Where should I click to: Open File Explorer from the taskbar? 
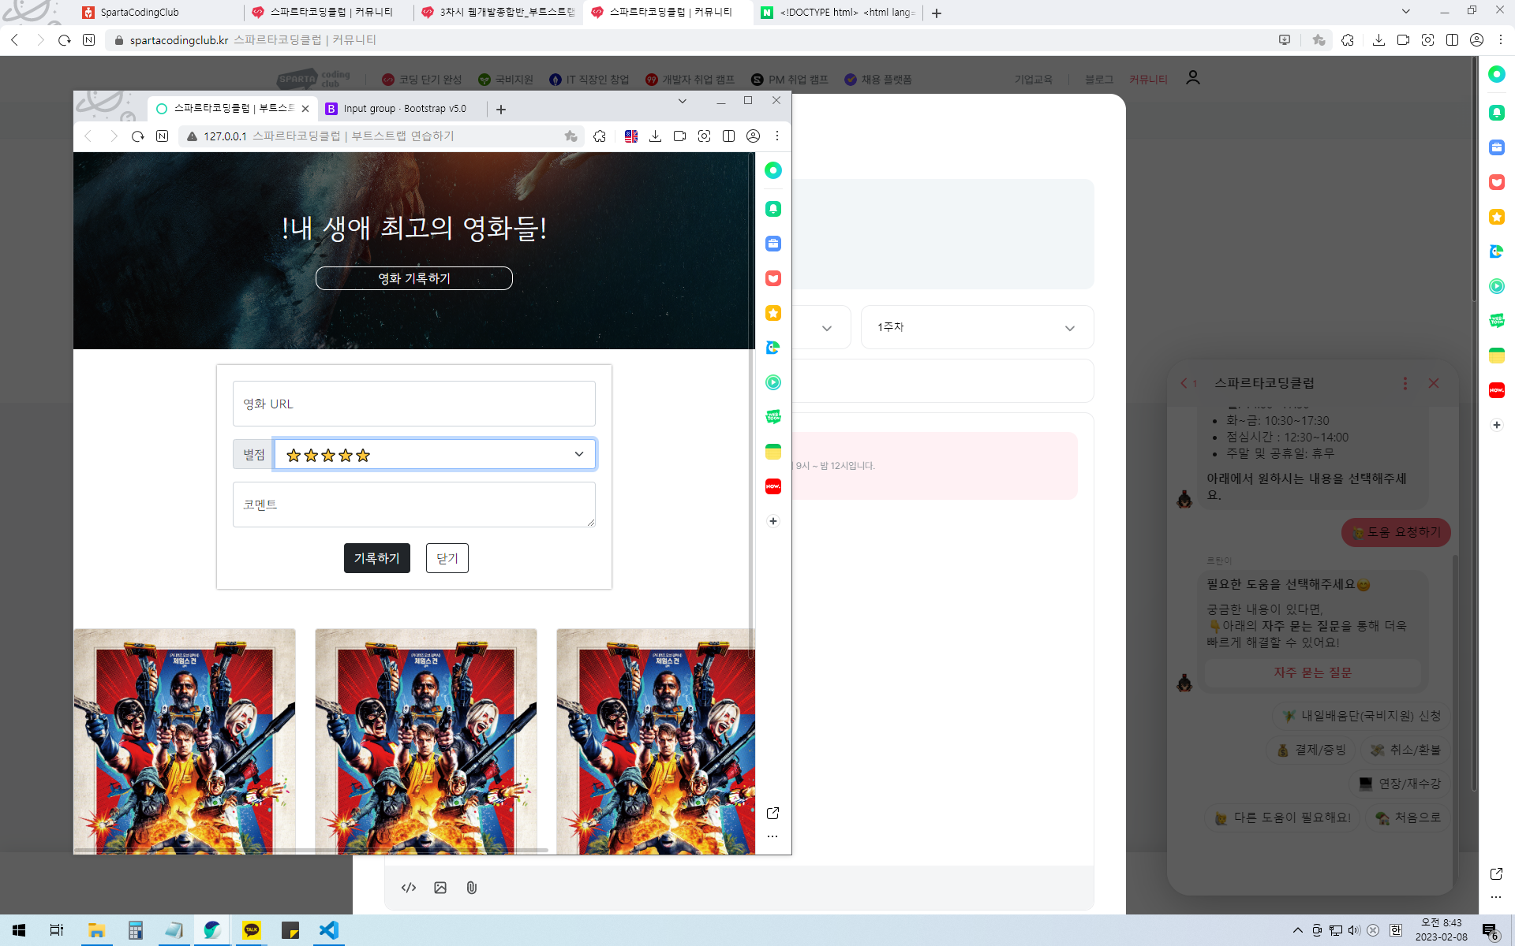[x=96, y=930]
